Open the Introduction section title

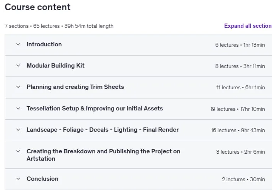coord(44,44)
